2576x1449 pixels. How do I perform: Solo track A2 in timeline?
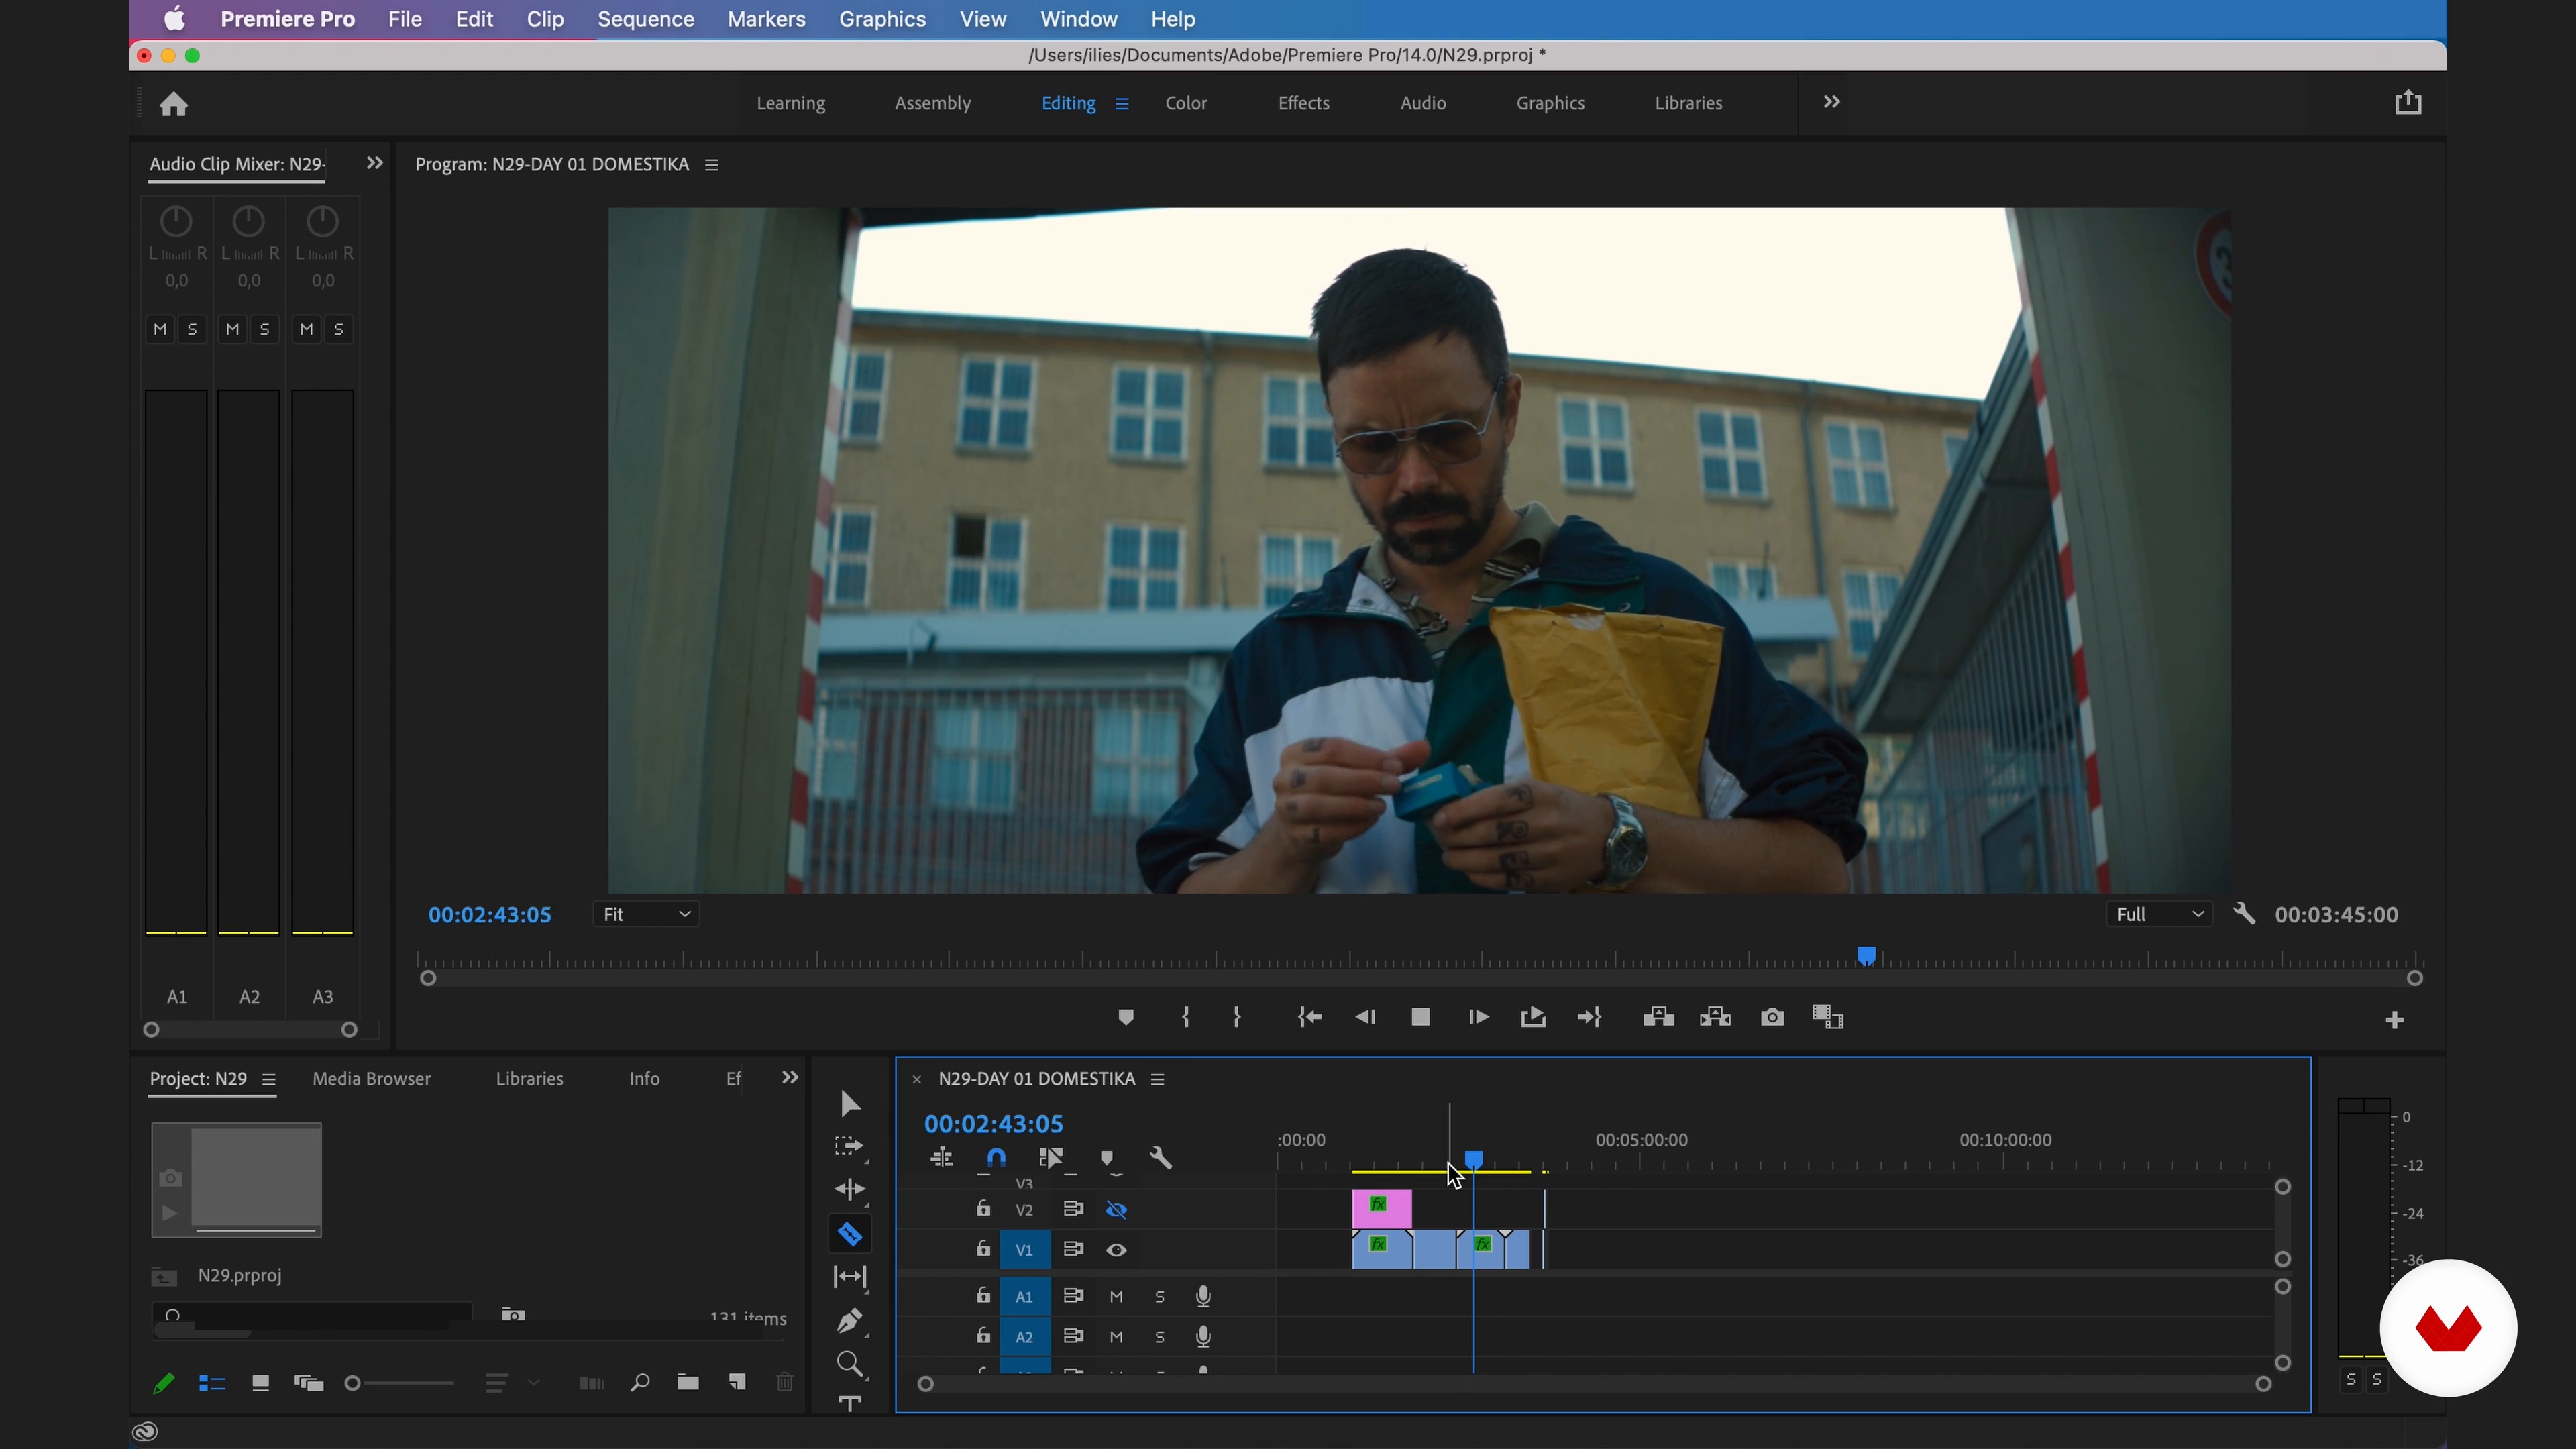coord(1160,1337)
